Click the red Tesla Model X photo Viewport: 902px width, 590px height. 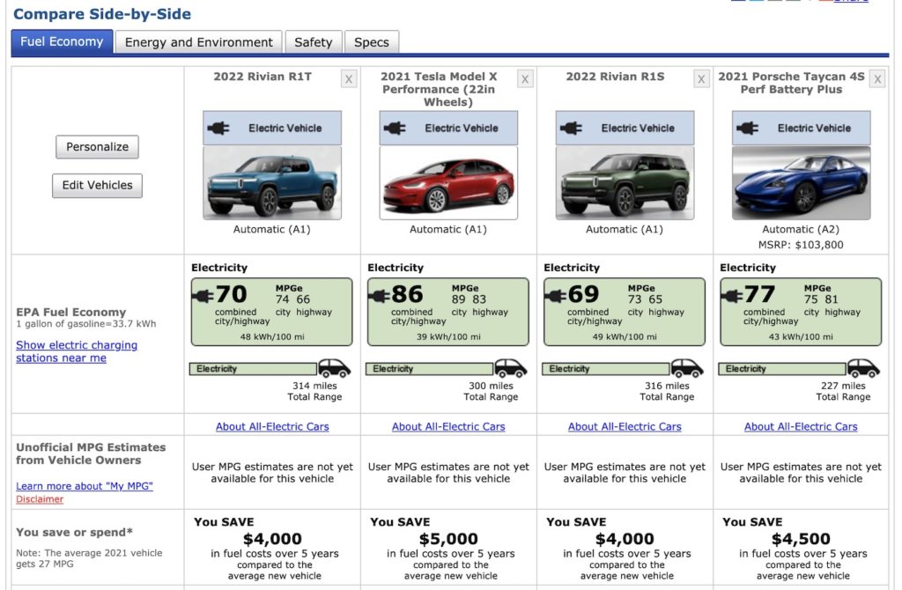[x=448, y=183]
